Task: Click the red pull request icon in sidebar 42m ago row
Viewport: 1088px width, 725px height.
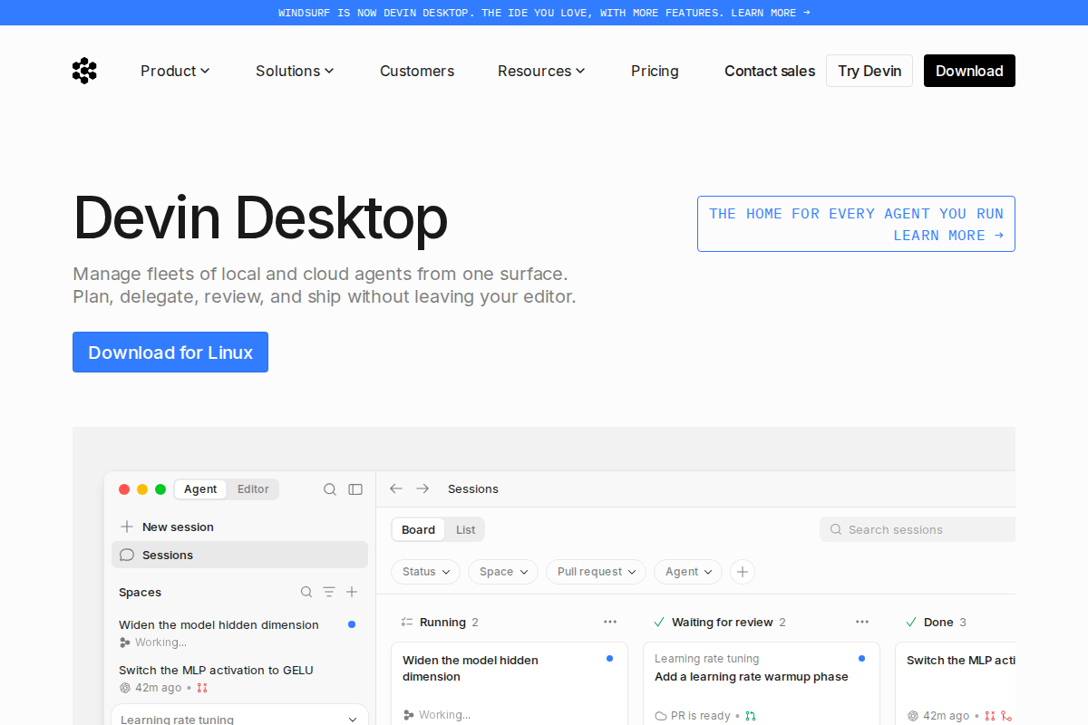Action: (202, 688)
